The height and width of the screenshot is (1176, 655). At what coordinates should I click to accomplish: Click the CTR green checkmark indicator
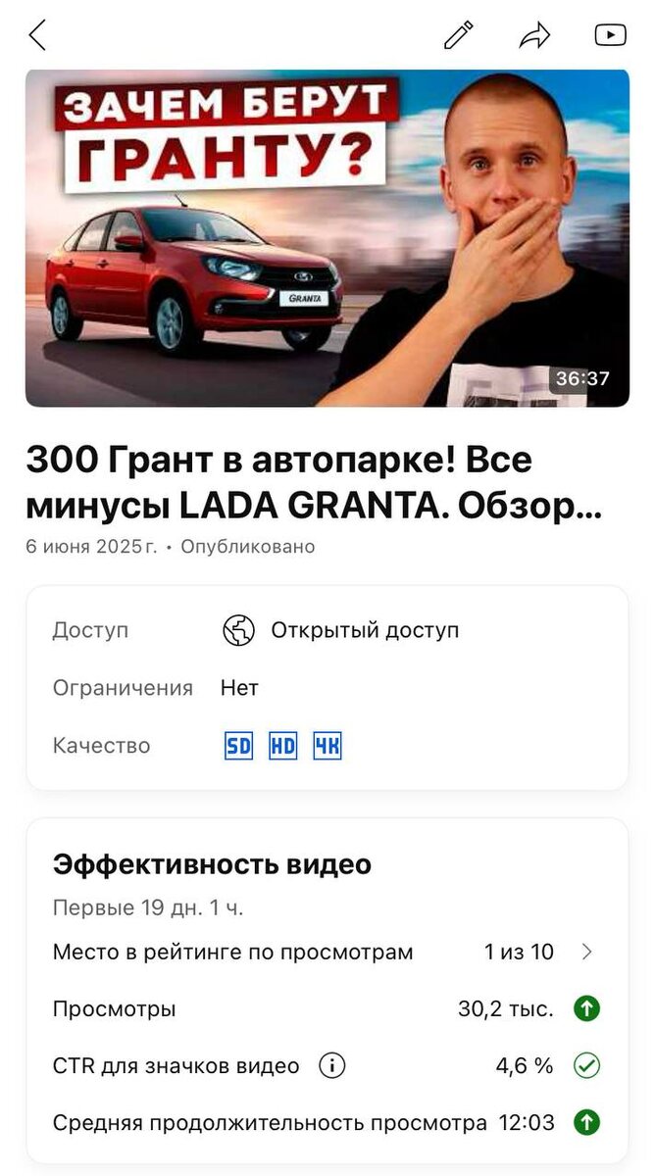(x=586, y=1065)
